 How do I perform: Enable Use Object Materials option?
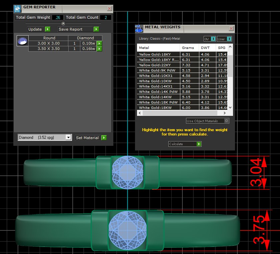pyautogui.click(x=226, y=121)
